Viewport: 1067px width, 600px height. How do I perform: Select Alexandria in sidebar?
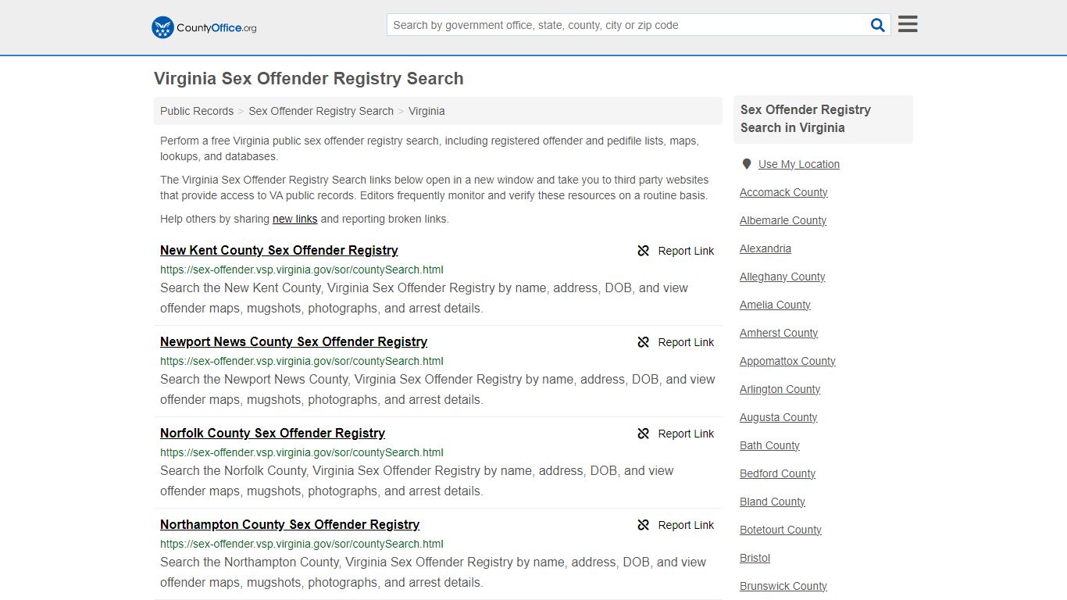click(765, 248)
